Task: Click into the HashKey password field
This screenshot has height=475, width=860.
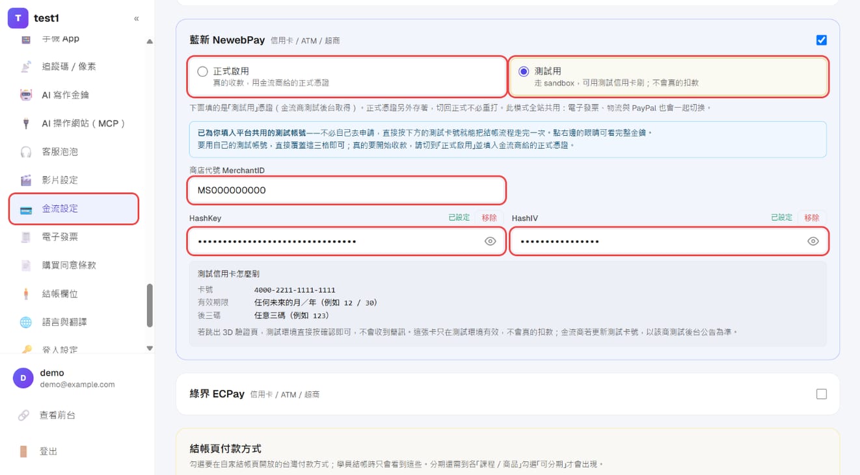Action: [x=347, y=241]
